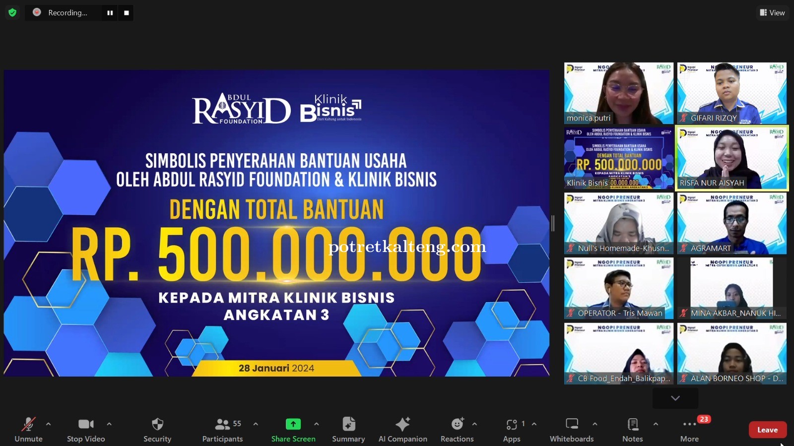Open the Reactions picker

tap(457, 430)
